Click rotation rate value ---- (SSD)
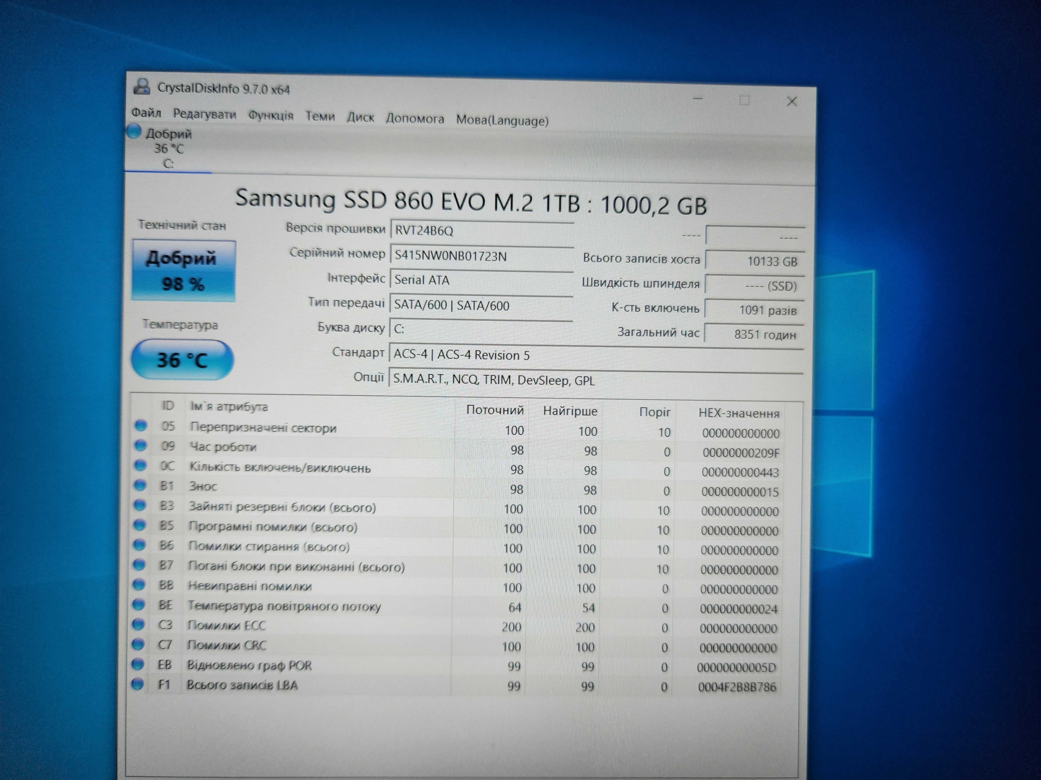 click(754, 286)
